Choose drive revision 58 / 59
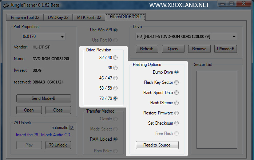Image resolution: width=254 pixels, height=160 pixels. click(x=115, y=88)
